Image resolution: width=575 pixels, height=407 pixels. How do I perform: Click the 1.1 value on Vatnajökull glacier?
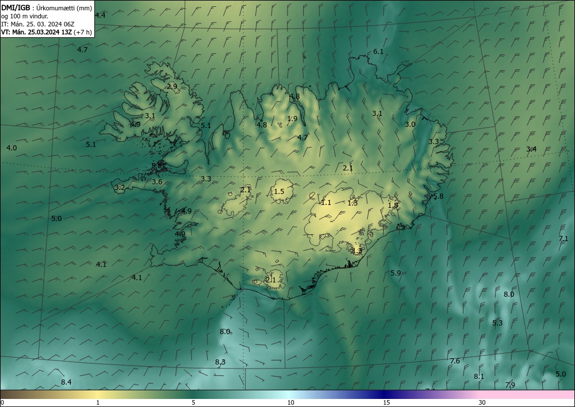pos(326,203)
